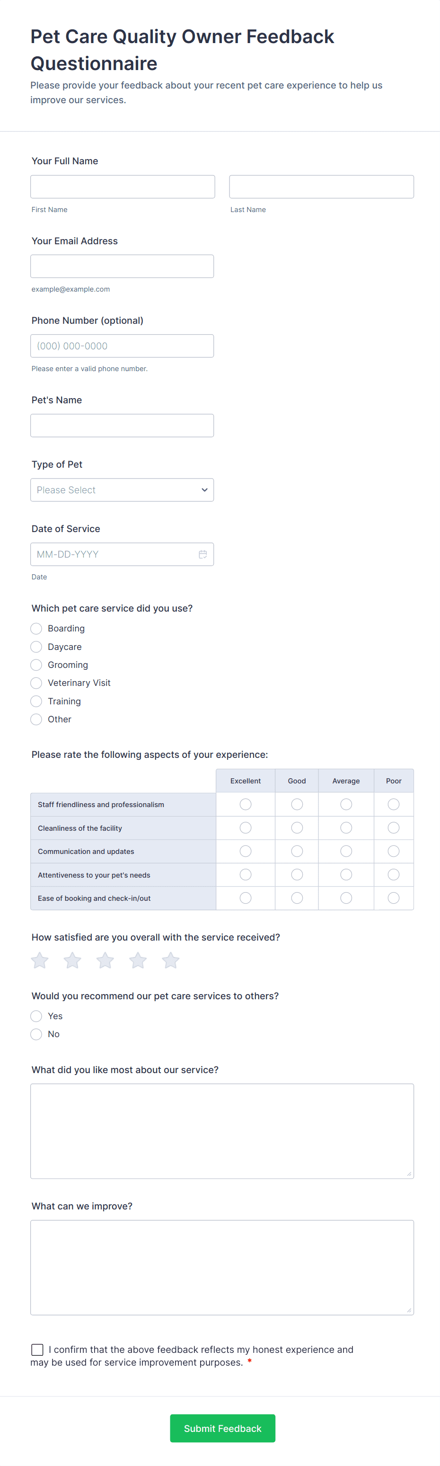Check the honest feedback confirmation box
This screenshot has height=1466, width=440.
pos(37,1350)
